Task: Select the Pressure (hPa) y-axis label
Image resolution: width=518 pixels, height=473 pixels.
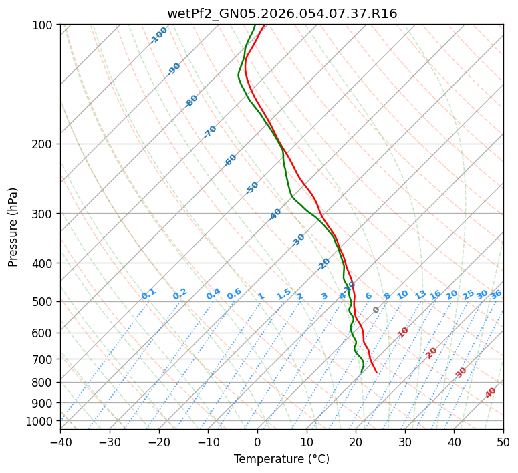Action: click(13, 227)
